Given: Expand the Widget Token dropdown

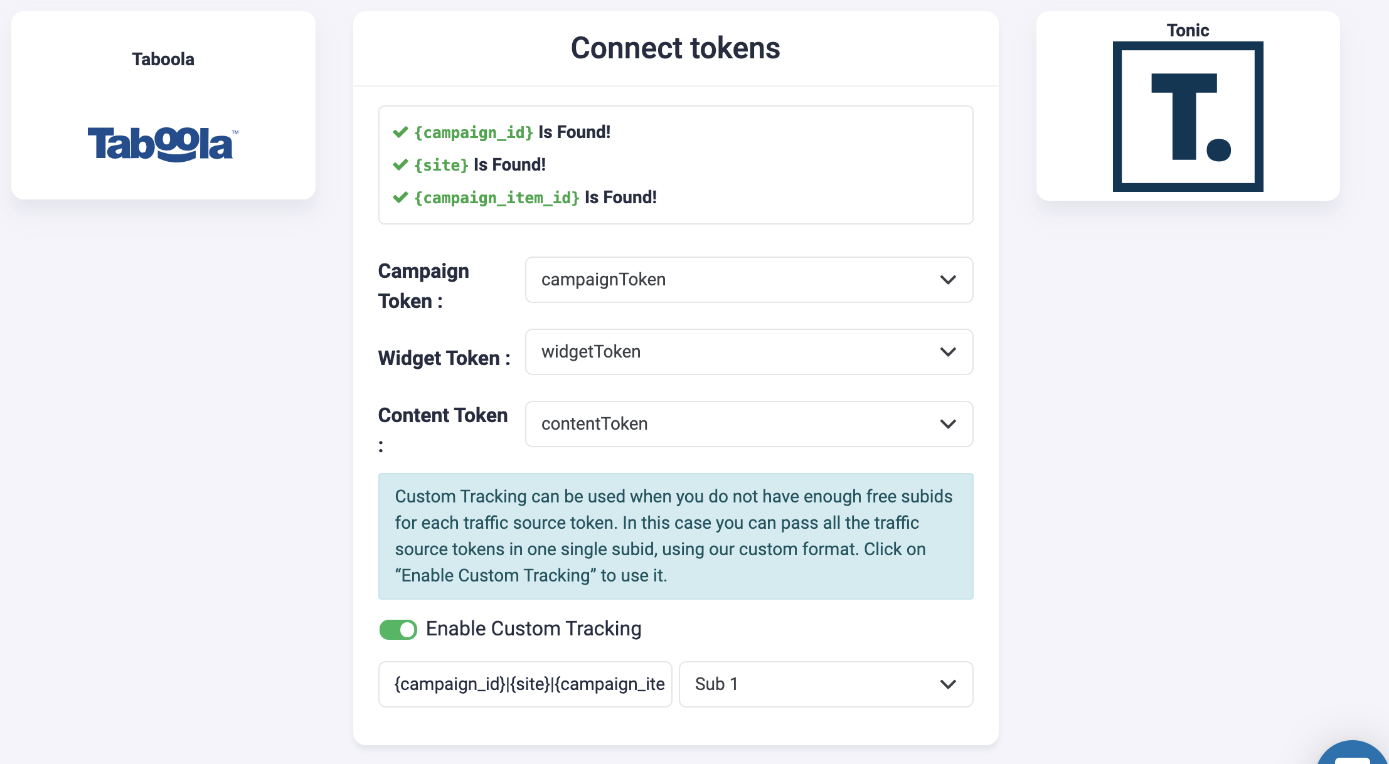Looking at the screenshot, I should 748,352.
